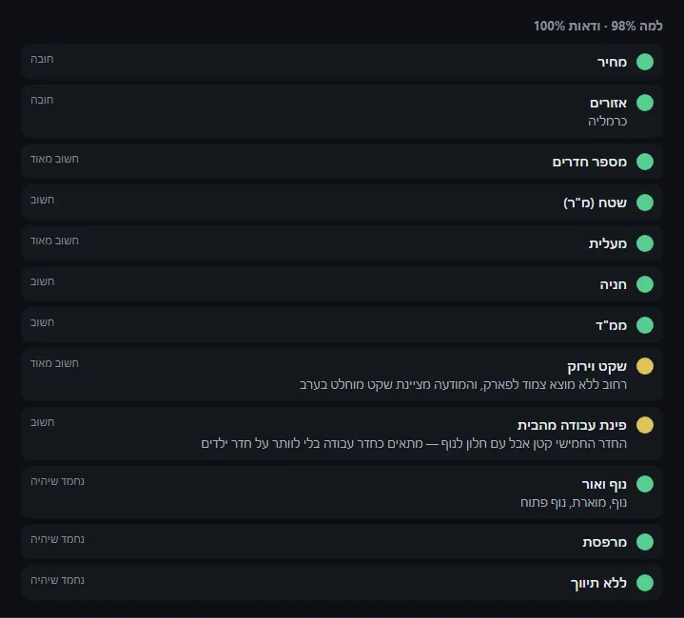The image size is (684, 618).
Task: Click the נוף, מוארת, נוף פתוח description text
Action: 574,503
